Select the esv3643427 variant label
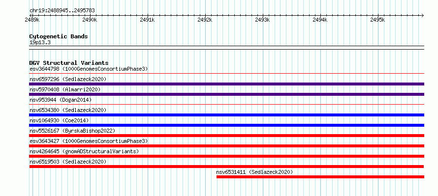 point(89,141)
